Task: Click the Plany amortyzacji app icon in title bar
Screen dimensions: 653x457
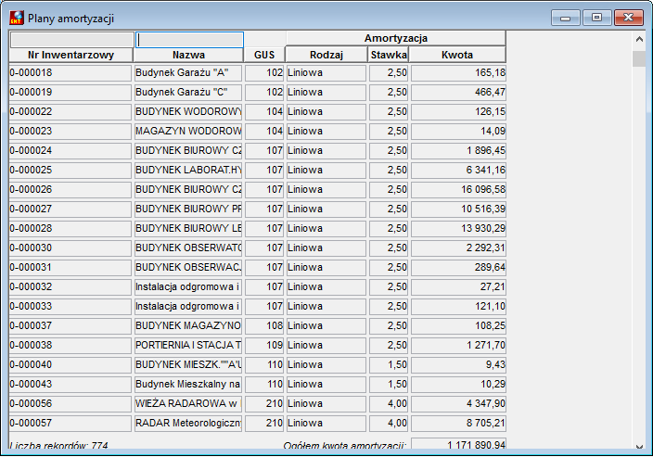Action: (x=17, y=18)
